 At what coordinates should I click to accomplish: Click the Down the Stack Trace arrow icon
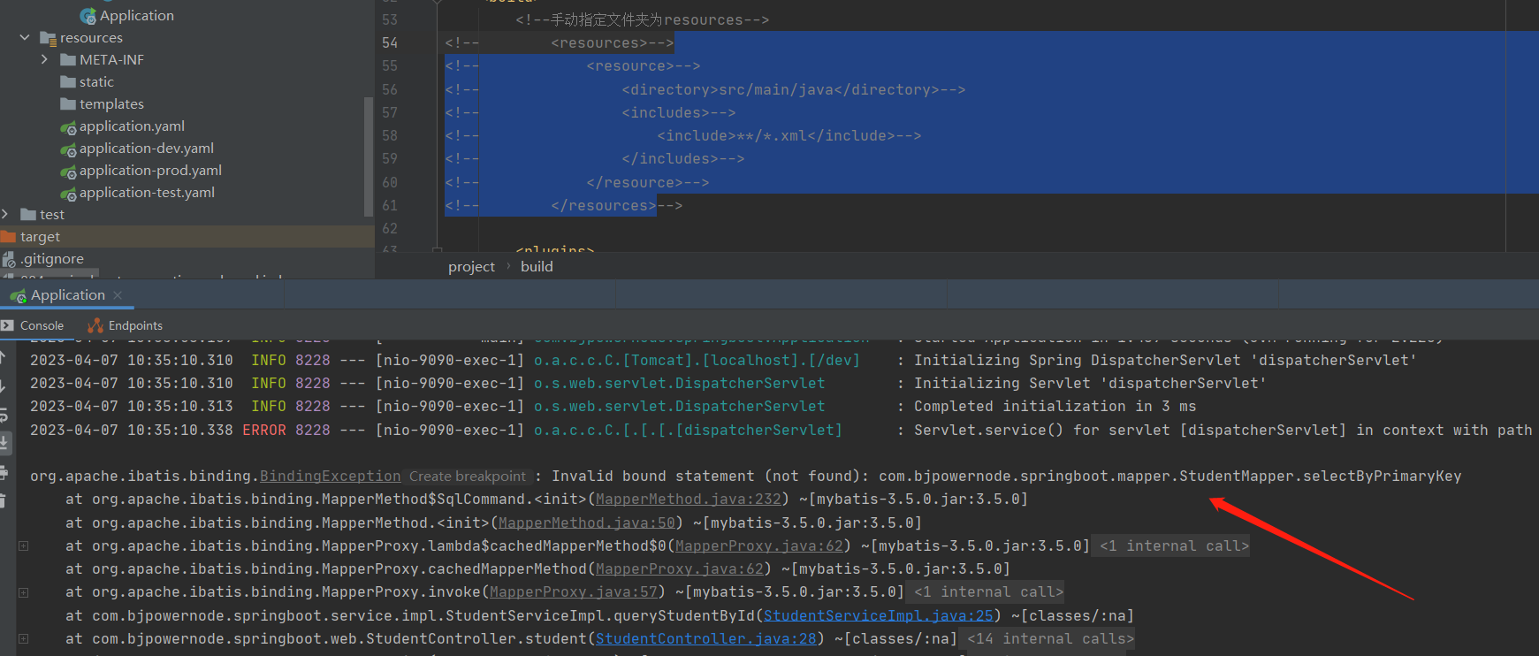coord(3,386)
